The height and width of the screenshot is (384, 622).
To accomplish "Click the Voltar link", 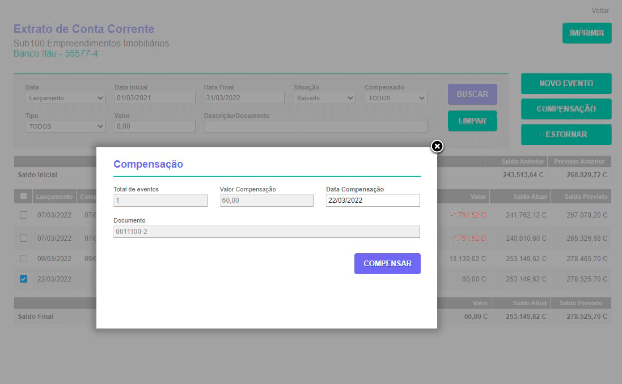I will coord(600,11).
